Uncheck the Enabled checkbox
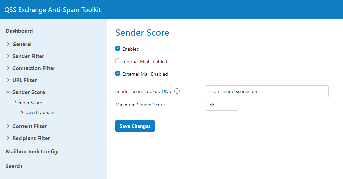Viewport: 343px width, 179px height. coord(118,48)
